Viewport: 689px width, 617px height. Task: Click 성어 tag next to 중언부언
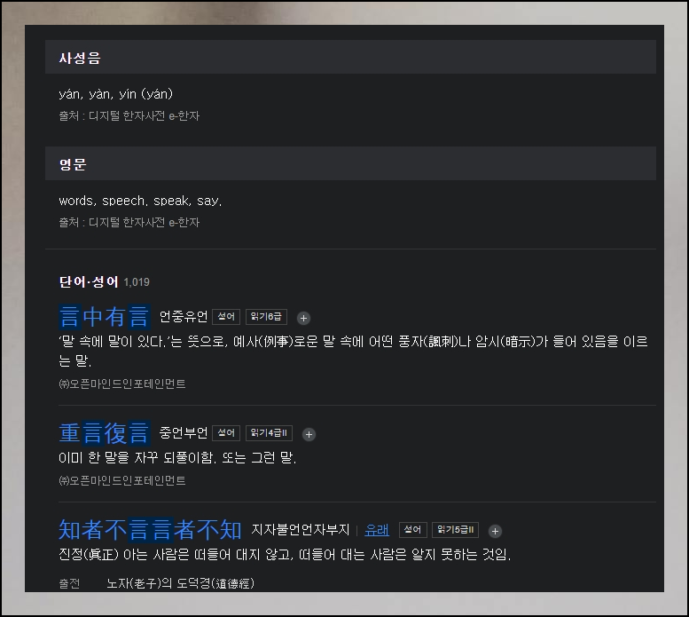[x=226, y=432]
